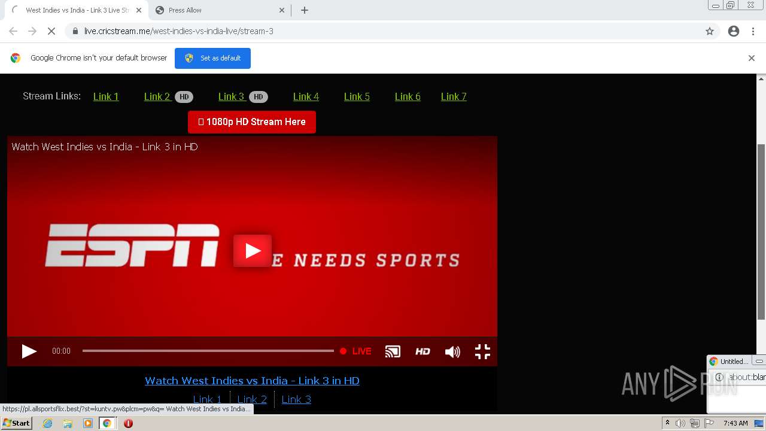Select the Chrome taskbar button
This screenshot has height=431, width=766.
[x=107, y=423]
